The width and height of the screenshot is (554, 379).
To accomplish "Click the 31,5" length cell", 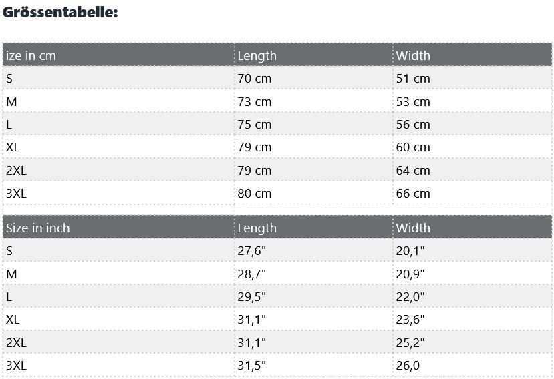I will pyautogui.click(x=252, y=366).
